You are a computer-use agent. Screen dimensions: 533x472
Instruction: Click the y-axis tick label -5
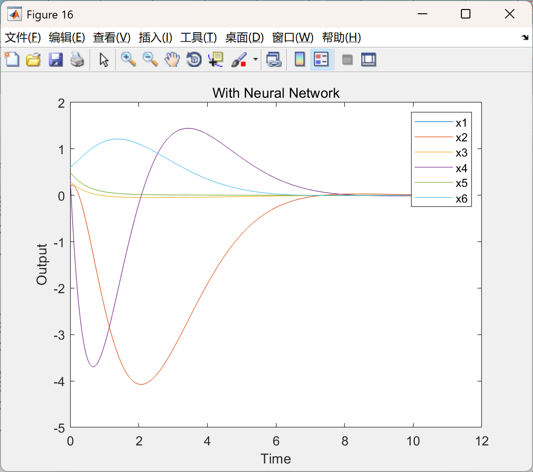(x=59, y=428)
